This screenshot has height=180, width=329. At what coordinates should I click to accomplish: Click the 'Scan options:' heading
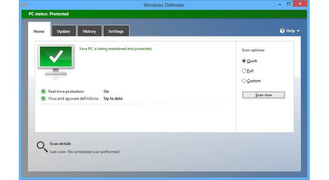253,50
